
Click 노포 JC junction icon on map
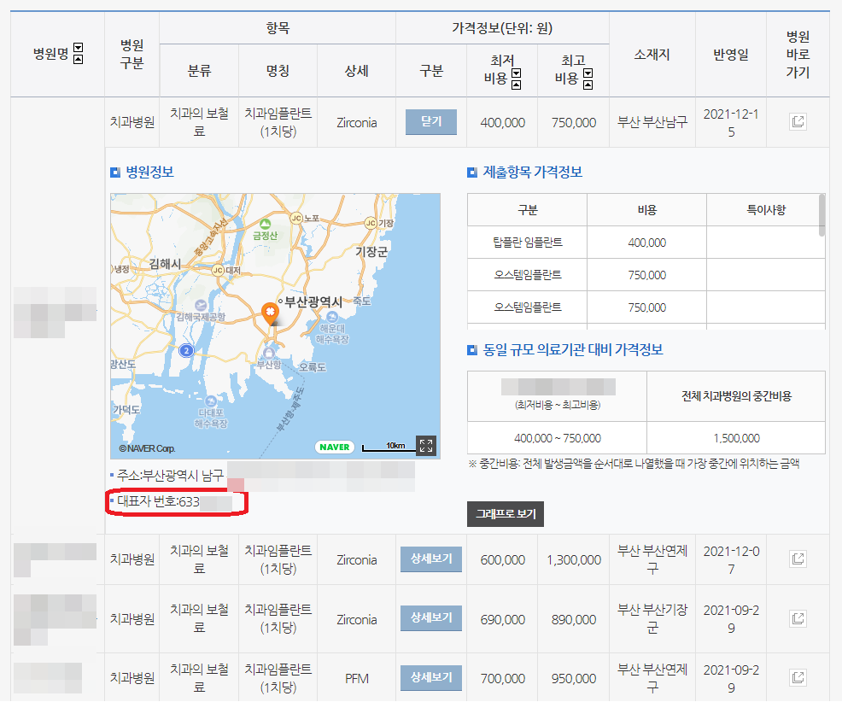pyautogui.click(x=296, y=218)
